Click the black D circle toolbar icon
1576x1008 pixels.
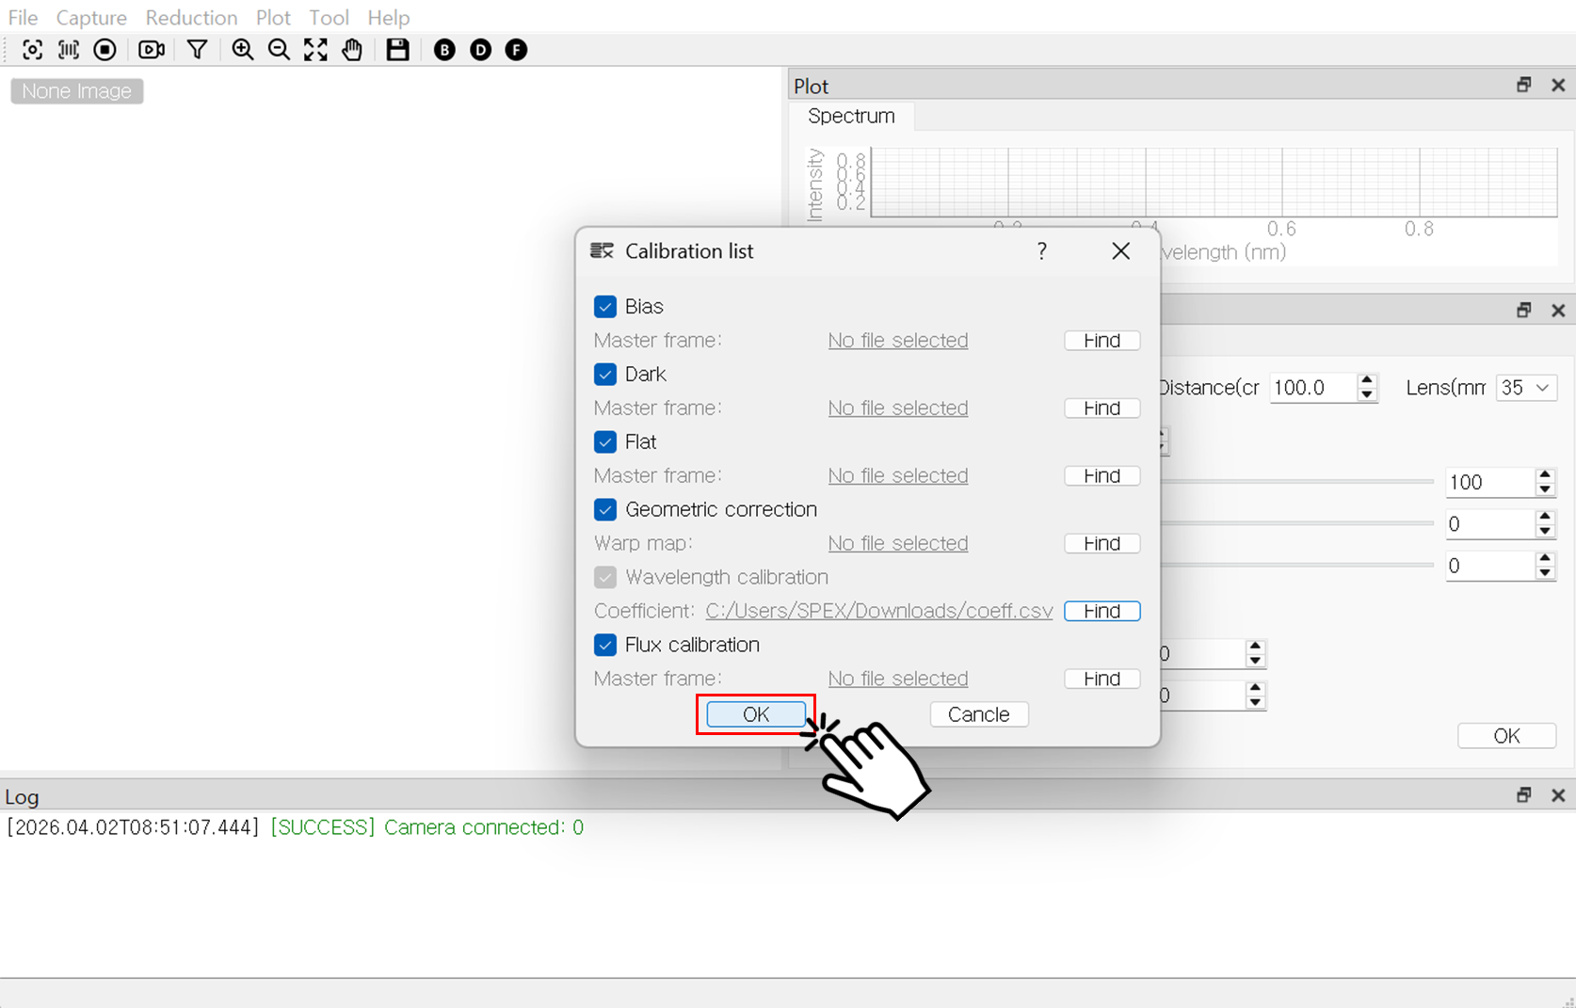pyautogui.click(x=480, y=50)
